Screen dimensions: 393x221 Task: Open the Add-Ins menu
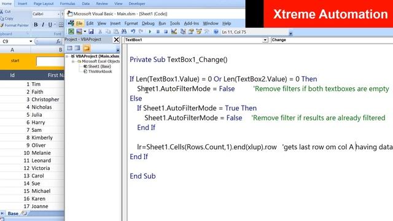[192, 23]
